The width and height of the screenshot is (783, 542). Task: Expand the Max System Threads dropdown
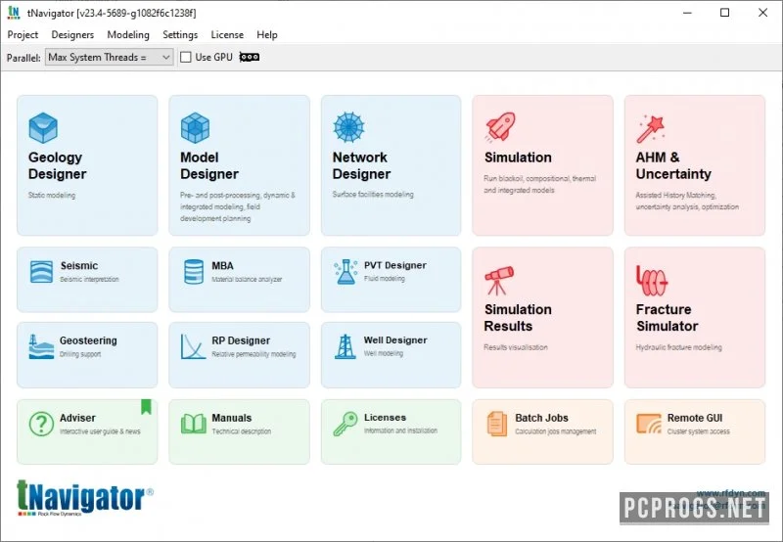pyautogui.click(x=110, y=57)
